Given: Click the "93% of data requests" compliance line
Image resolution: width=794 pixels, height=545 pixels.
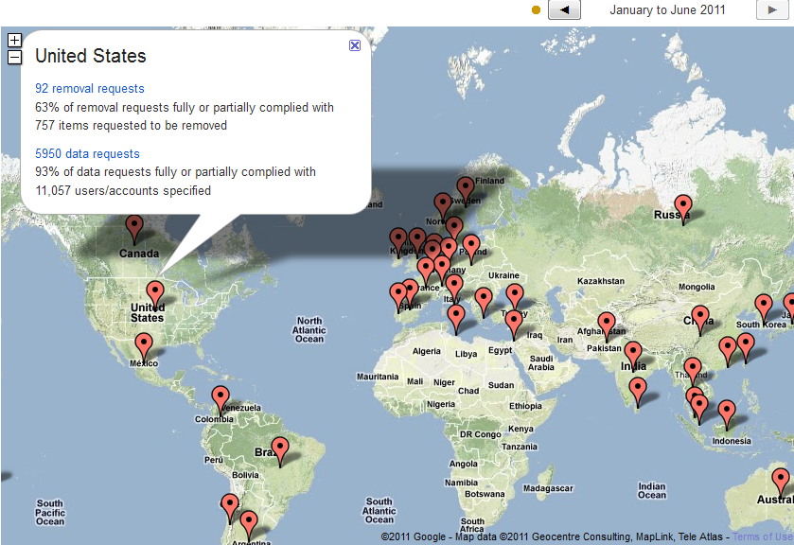Looking at the screenshot, I should [x=175, y=171].
